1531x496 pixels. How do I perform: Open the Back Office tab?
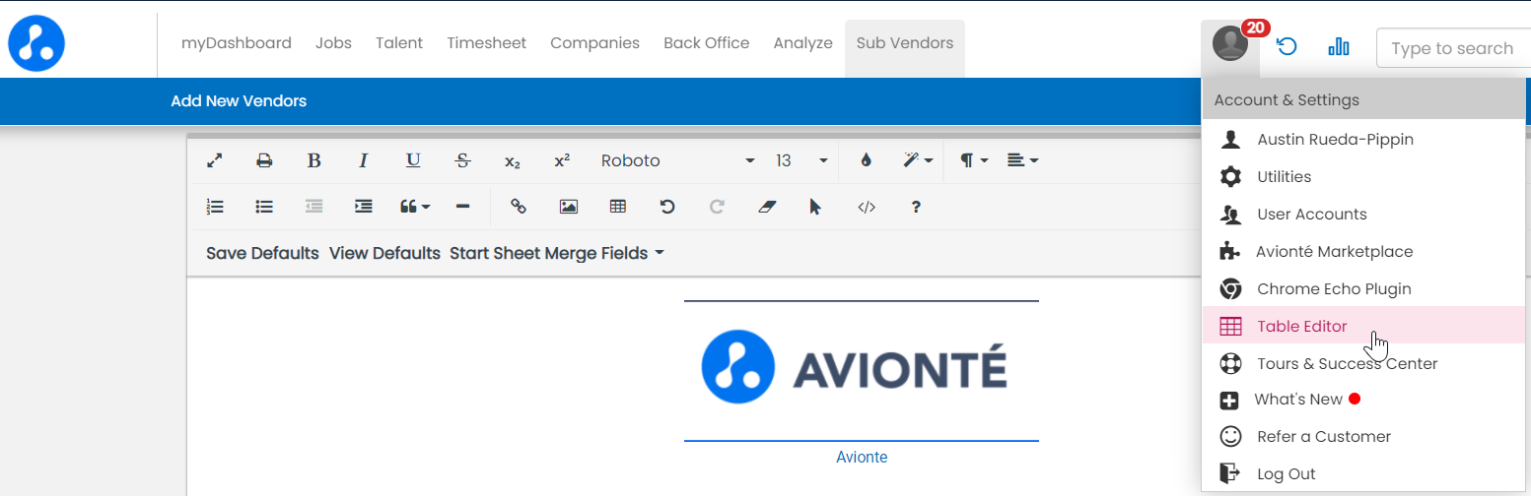pyautogui.click(x=706, y=43)
